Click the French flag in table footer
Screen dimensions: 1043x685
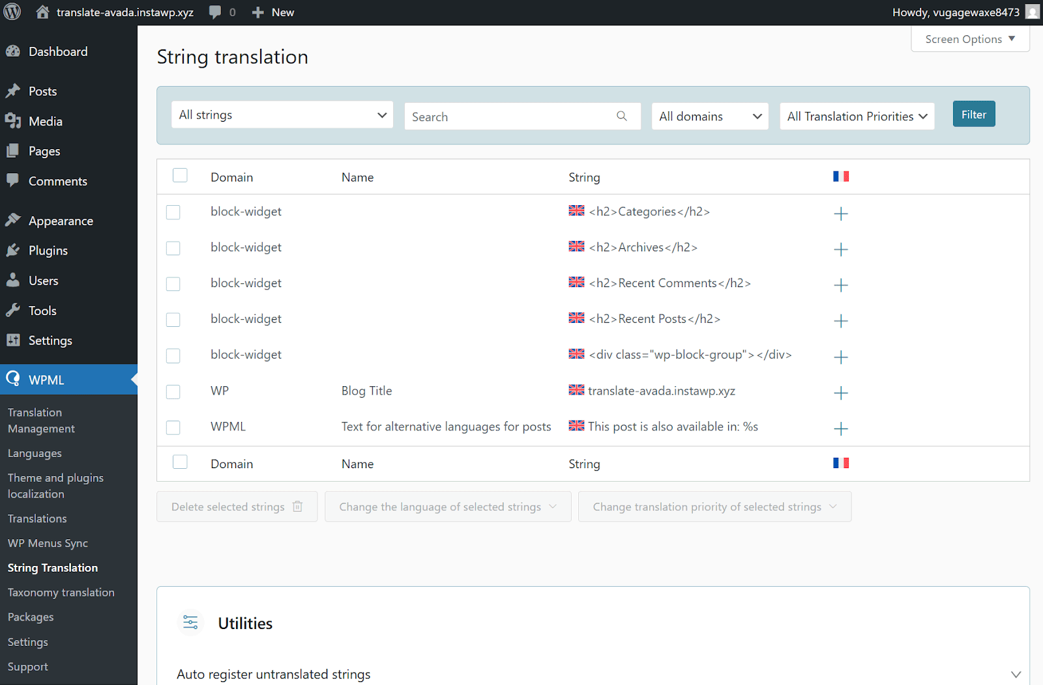click(x=841, y=463)
